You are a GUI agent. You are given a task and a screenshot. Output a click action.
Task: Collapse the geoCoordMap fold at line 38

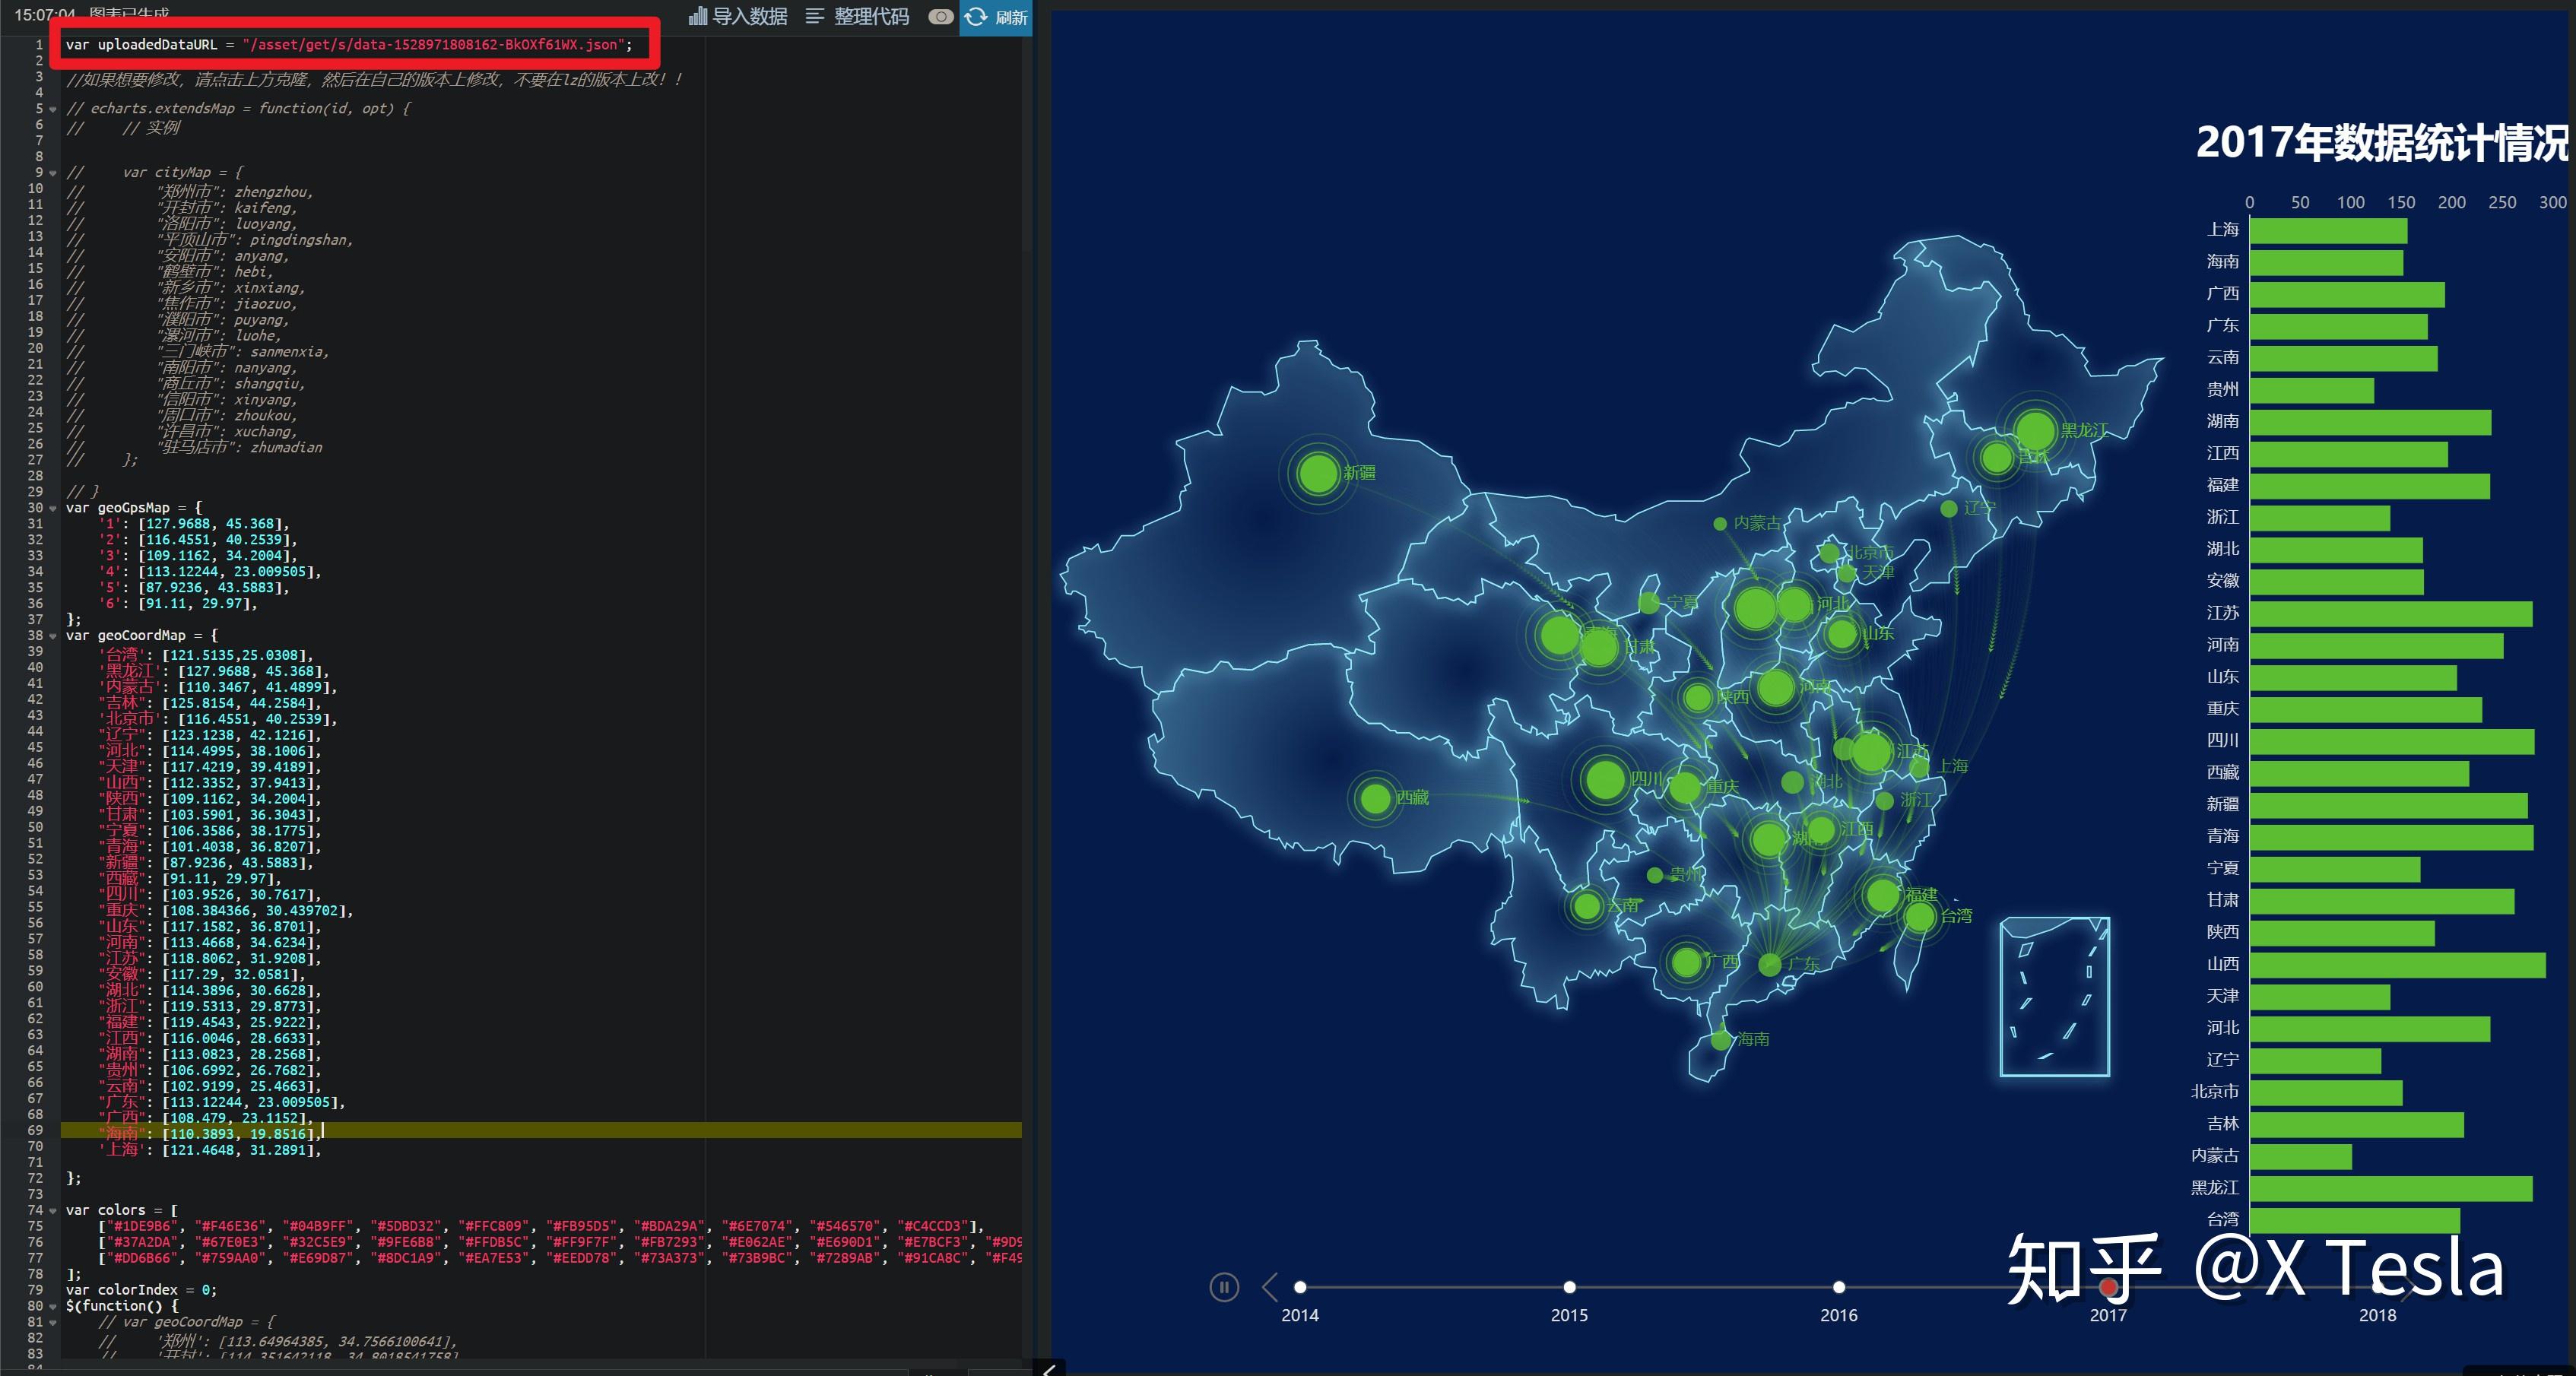coord(53,636)
